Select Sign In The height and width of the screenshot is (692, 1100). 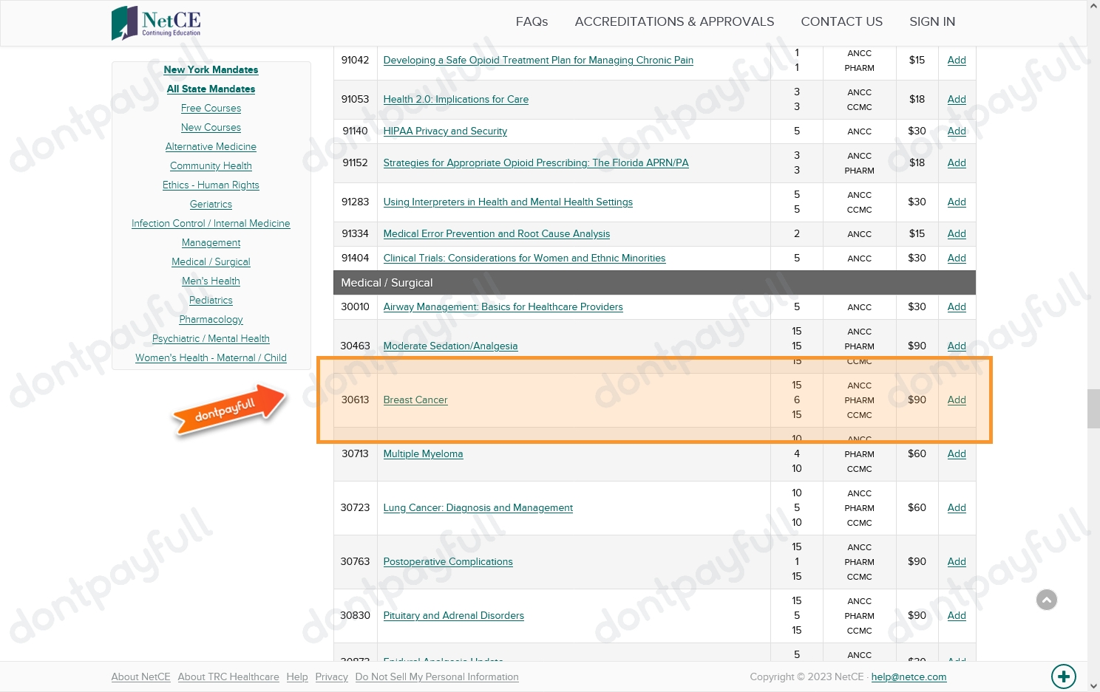coord(932,21)
